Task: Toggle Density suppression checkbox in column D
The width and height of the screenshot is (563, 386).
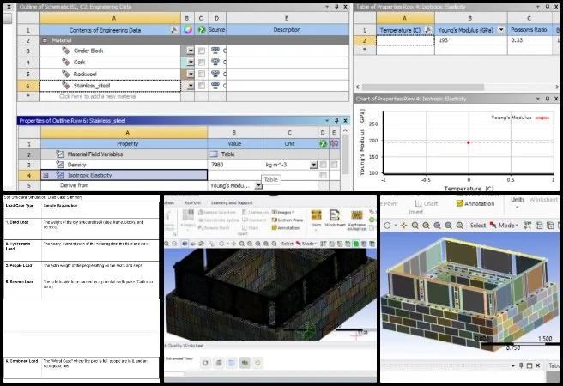Action: tap(324, 165)
